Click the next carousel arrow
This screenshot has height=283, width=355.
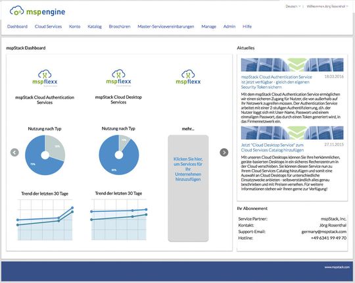point(224,152)
